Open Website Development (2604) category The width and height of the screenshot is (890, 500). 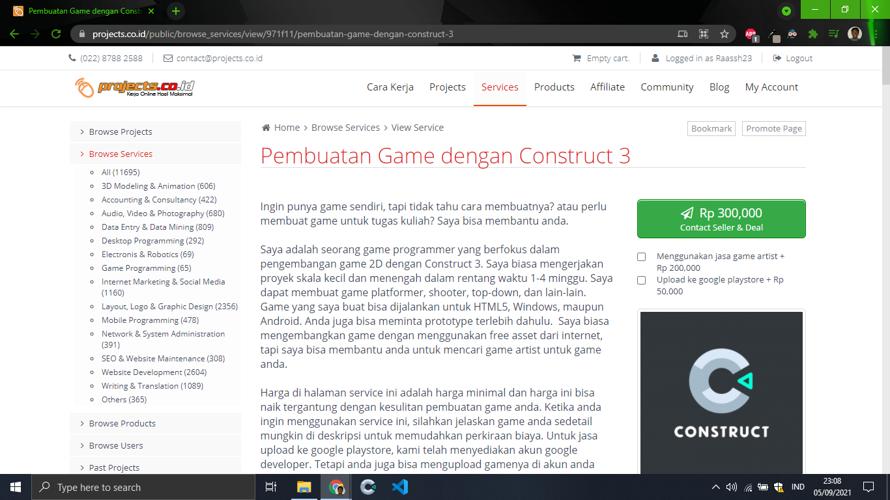click(x=154, y=372)
